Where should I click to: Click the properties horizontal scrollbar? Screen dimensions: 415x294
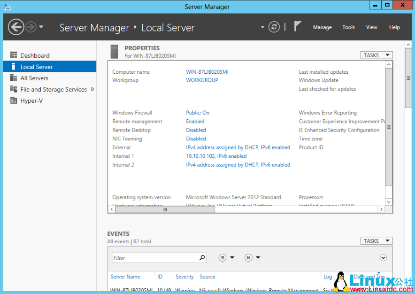point(165,209)
